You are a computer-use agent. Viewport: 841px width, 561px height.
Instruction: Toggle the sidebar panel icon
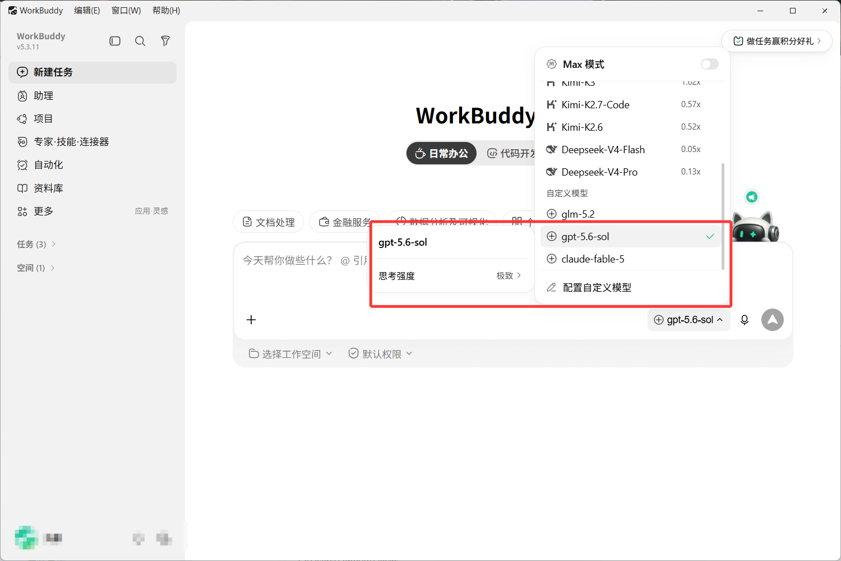click(x=115, y=41)
